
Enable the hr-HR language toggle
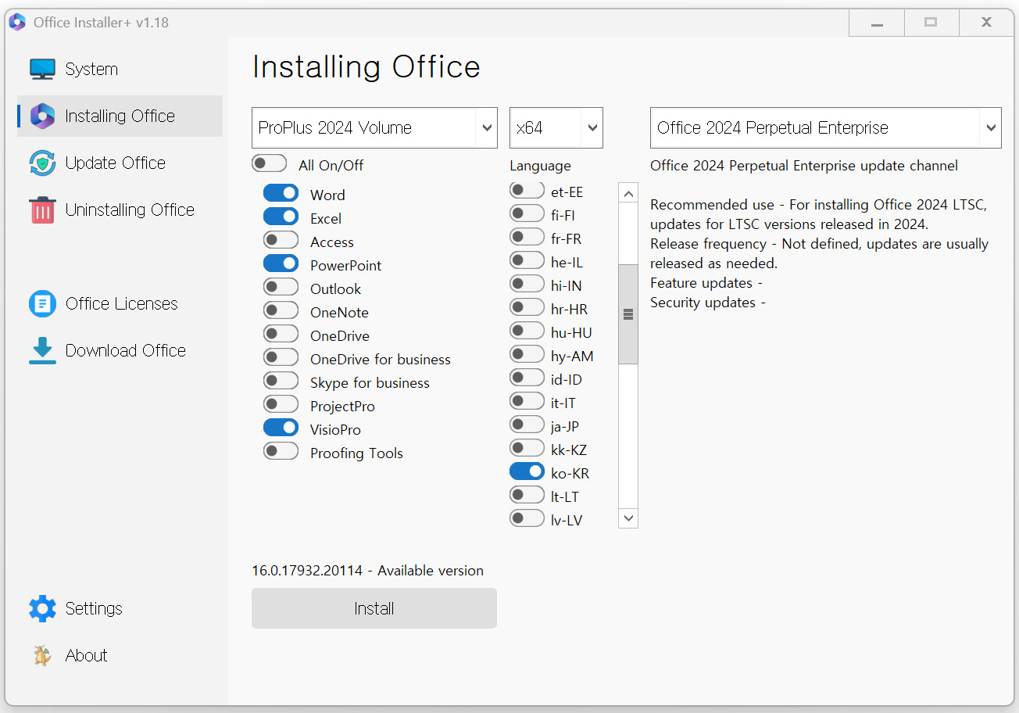(527, 306)
